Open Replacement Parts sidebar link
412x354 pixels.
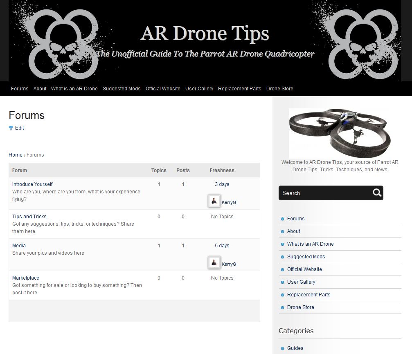(x=309, y=294)
